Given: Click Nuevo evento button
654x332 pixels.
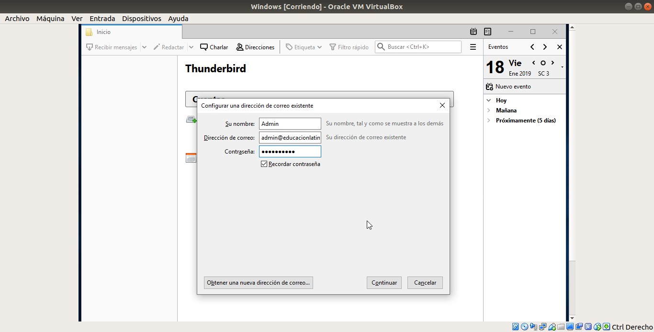Looking at the screenshot, I should (508, 87).
